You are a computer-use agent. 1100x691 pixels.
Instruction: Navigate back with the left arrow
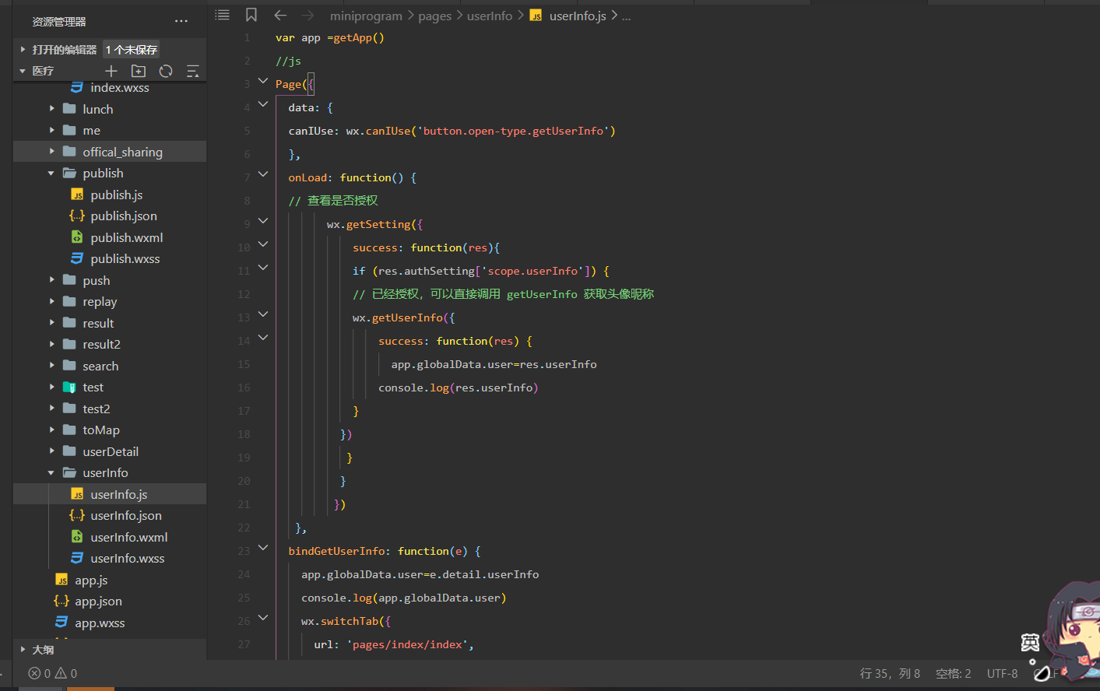click(x=280, y=16)
